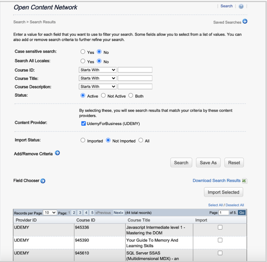Click Add/Remove Criteria arrow icon

(x=57, y=153)
